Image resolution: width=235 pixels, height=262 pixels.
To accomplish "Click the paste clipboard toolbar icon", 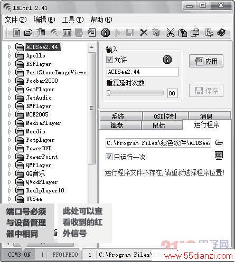I will [x=183, y=33].
